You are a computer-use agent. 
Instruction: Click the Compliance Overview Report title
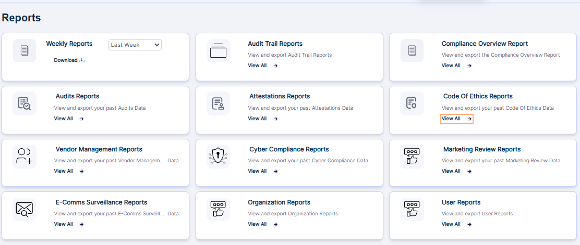[x=485, y=44]
